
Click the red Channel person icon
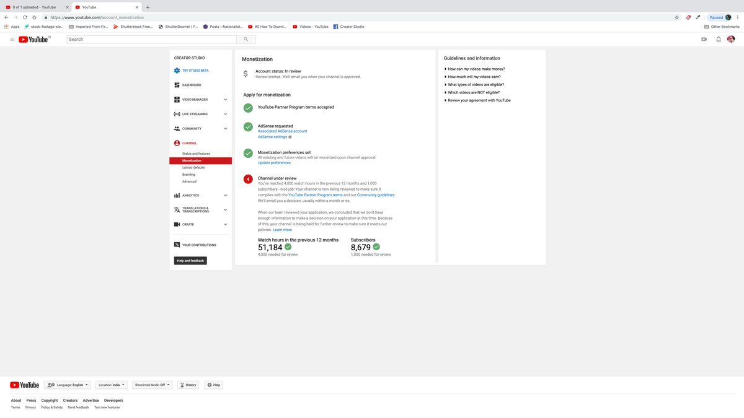click(x=177, y=143)
